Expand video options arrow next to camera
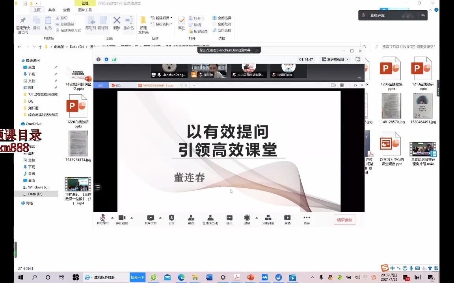 [132, 218]
